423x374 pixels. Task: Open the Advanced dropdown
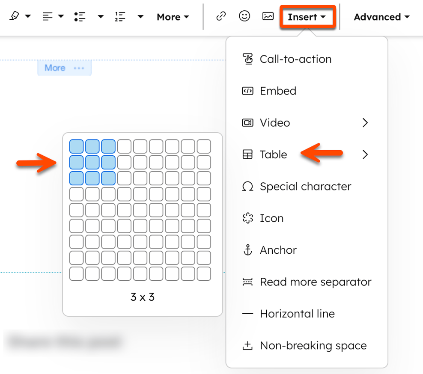coord(381,17)
